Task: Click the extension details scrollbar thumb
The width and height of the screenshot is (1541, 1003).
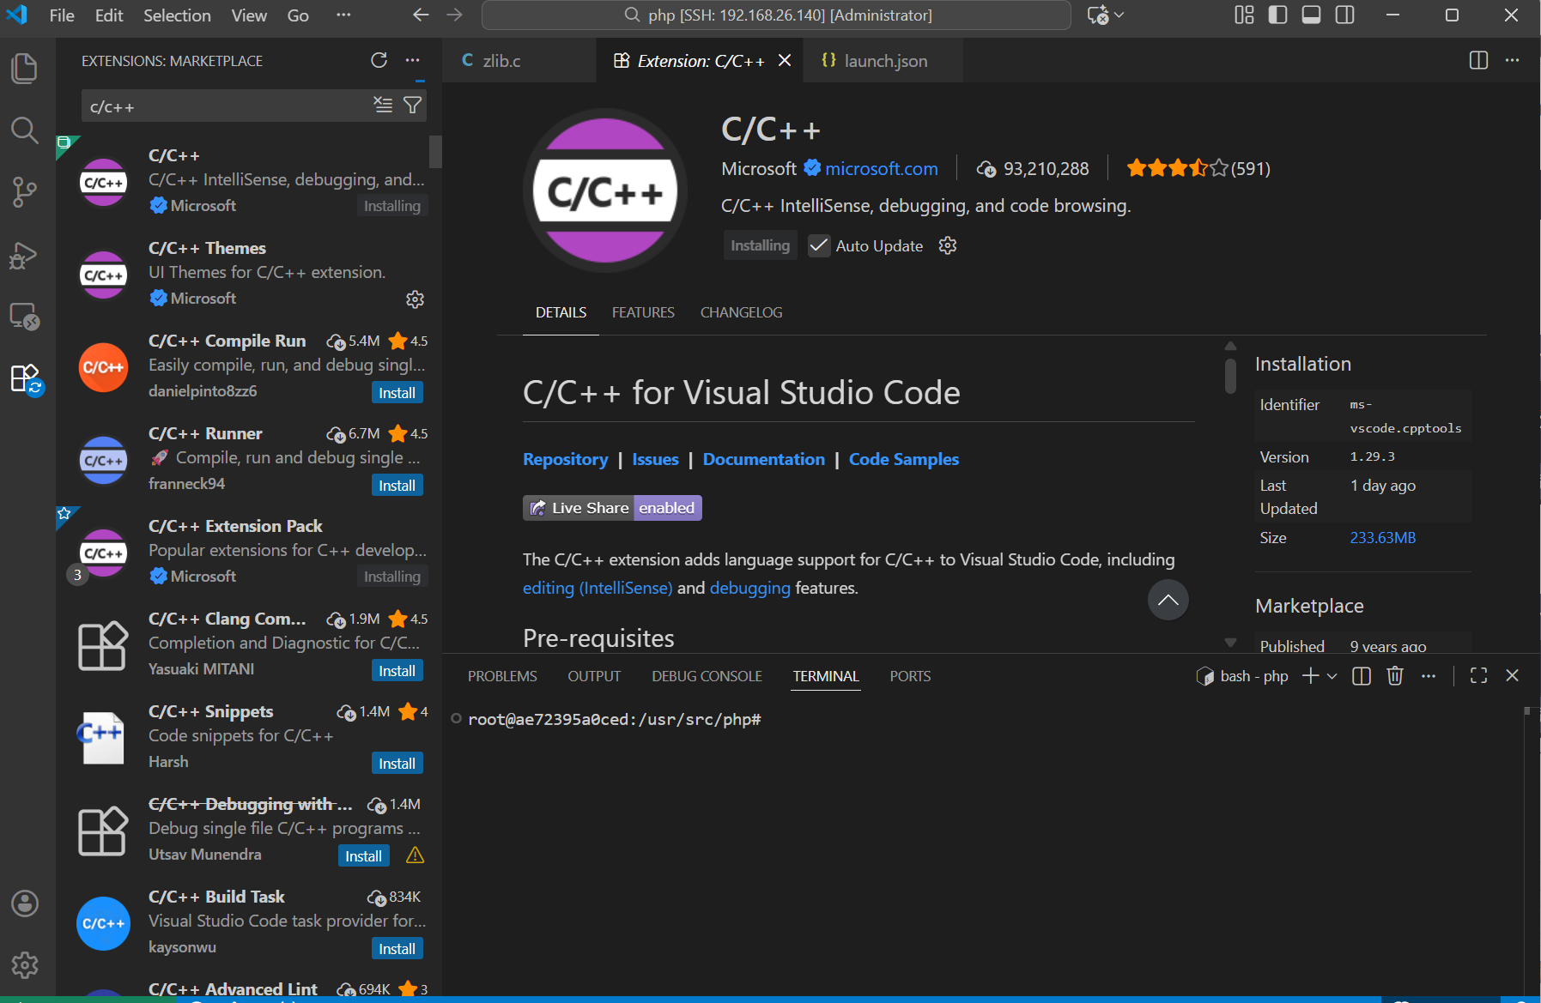Action: point(1230,376)
